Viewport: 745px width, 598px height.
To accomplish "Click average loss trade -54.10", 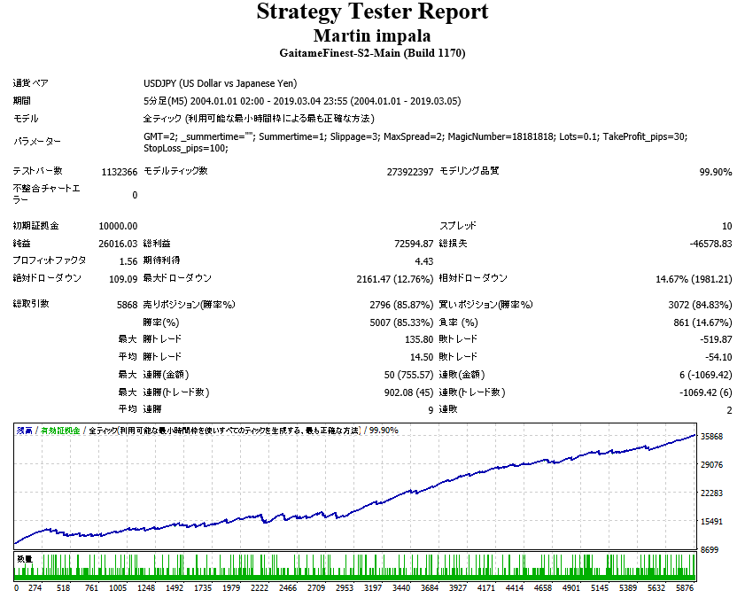I will (x=718, y=357).
